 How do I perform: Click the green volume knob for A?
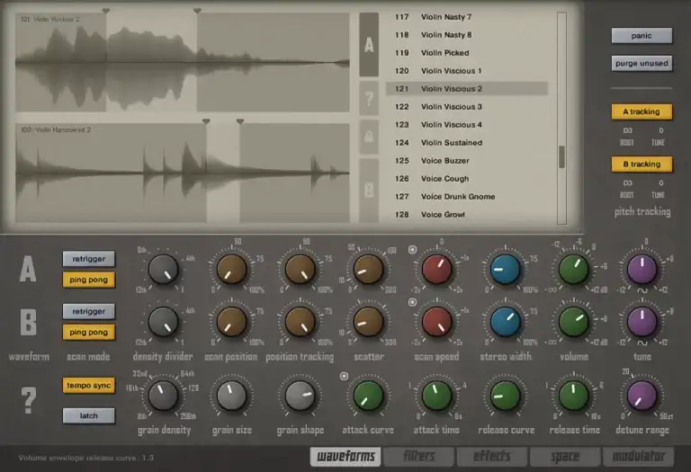point(574,270)
